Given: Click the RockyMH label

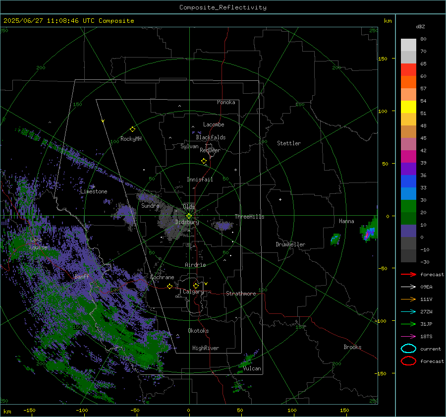Looking at the screenshot, I should click(x=131, y=139).
